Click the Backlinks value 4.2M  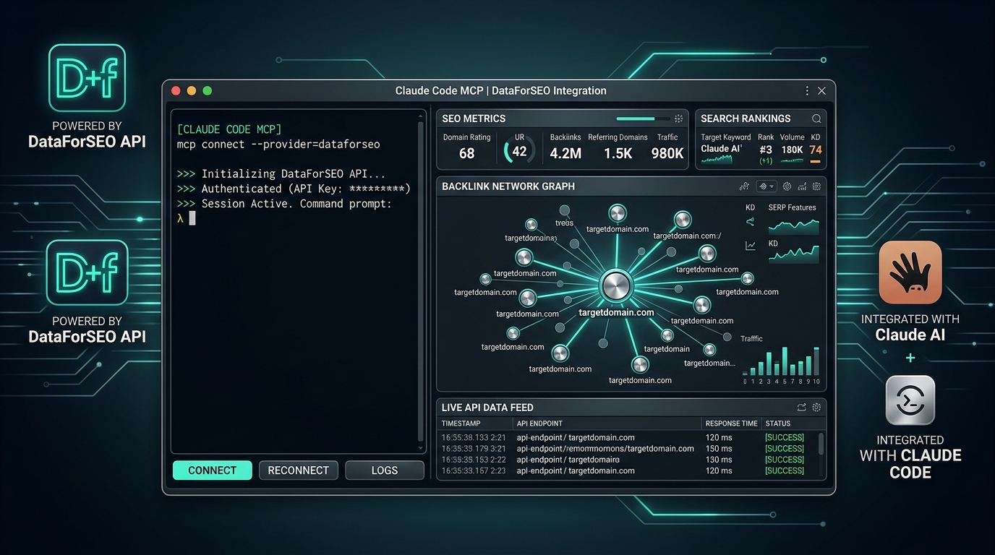[565, 153]
